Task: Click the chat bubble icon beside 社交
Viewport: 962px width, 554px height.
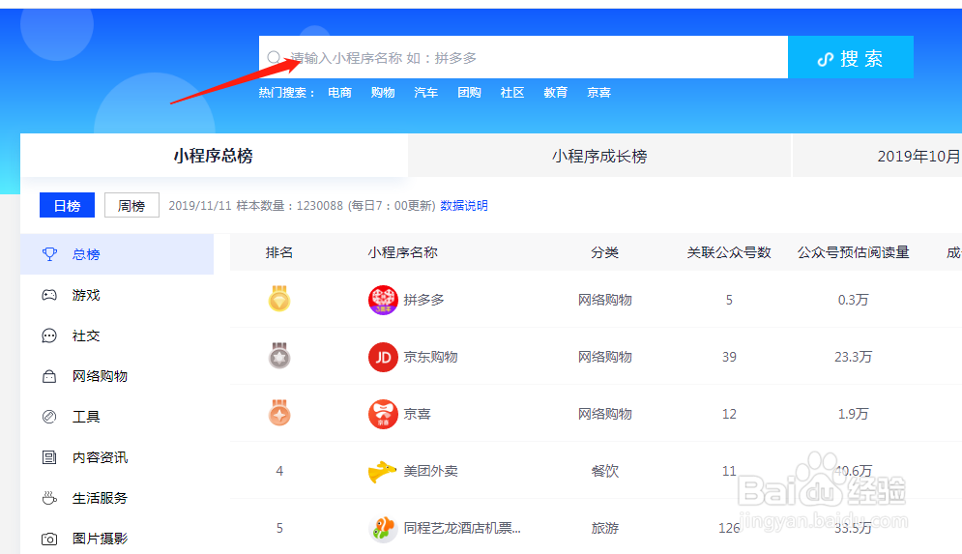Action: point(49,335)
